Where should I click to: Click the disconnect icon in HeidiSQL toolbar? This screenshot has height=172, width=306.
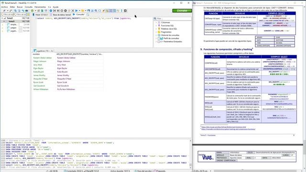(x=11, y=11)
